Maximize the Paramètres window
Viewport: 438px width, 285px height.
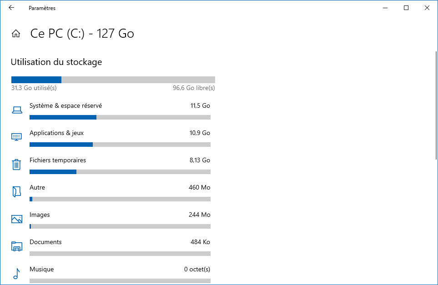406,8
